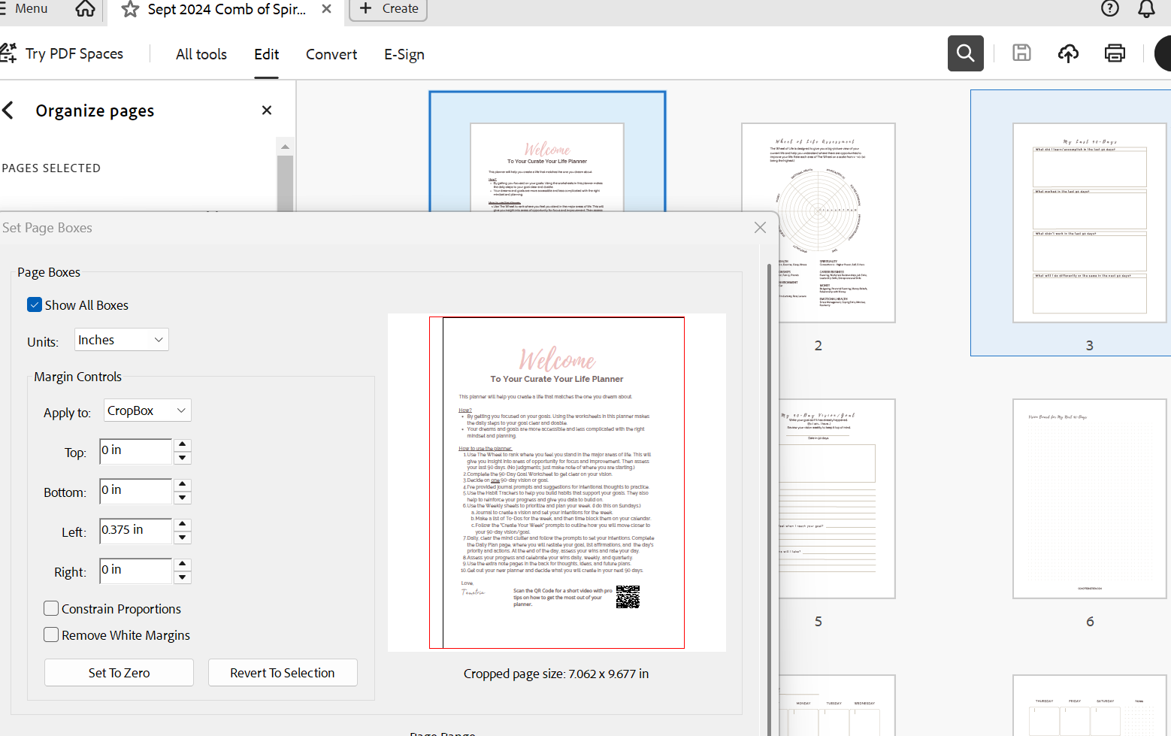Click the Print icon
Viewport: 1171px width, 736px height.
[x=1115, y=53]
